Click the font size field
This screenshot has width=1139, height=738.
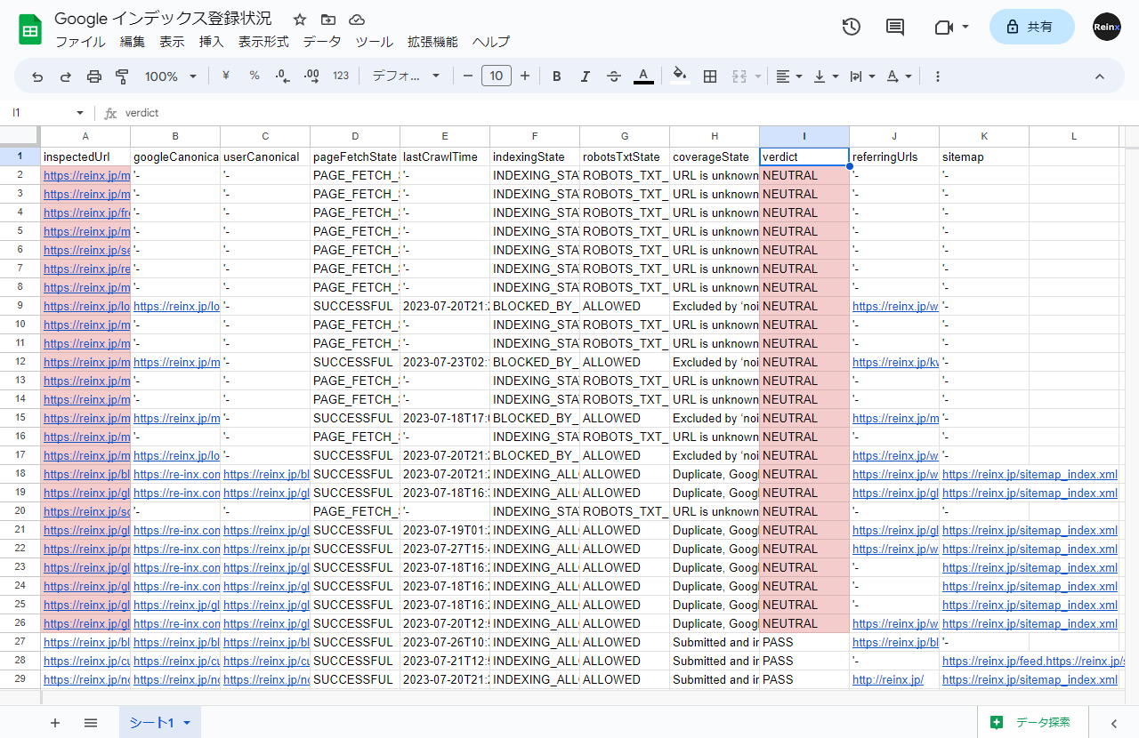point(497,76)
